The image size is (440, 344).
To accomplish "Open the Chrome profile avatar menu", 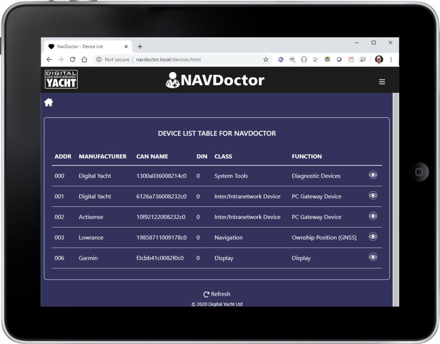I will tap(379, 60).
